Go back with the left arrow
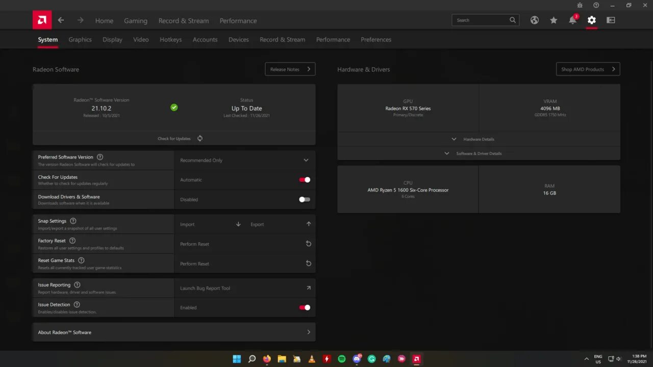653x367 pixels. pos(61,20)
